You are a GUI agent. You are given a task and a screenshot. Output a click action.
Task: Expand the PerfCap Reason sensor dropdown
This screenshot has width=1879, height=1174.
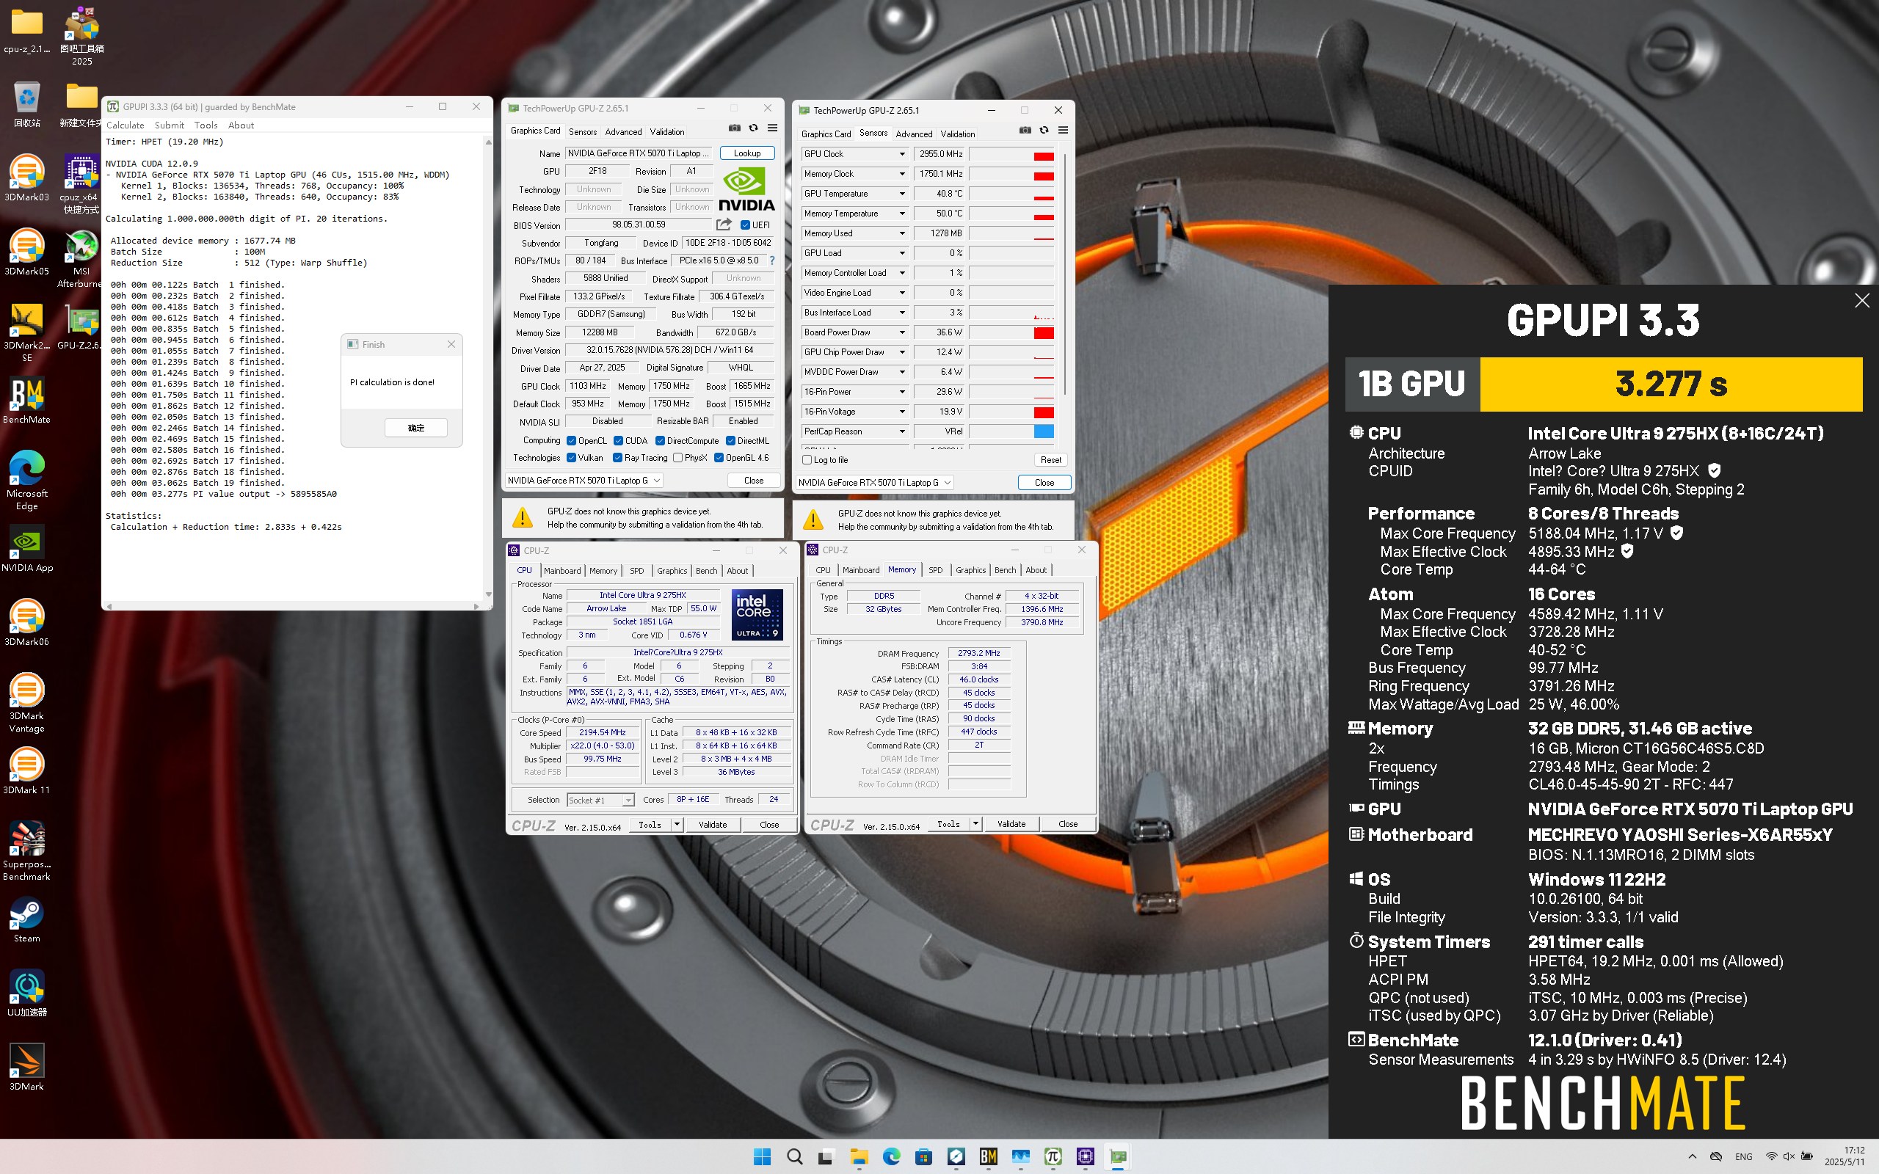point(901,431)
